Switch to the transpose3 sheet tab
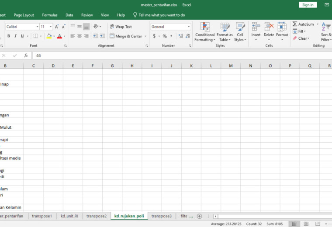The image size is (332, 227). (161, 216)
